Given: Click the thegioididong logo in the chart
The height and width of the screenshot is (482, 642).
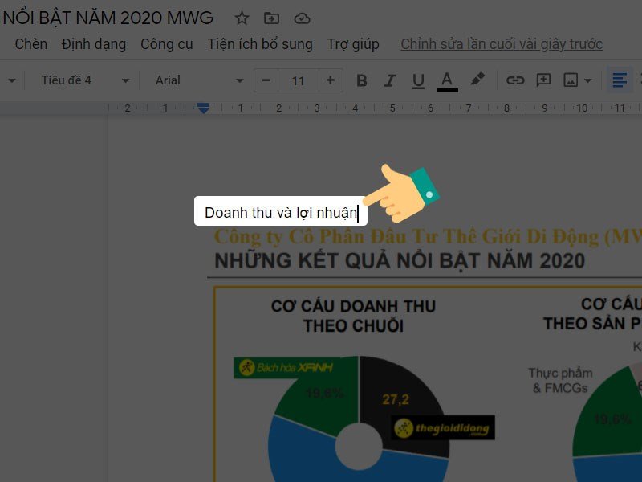Looking at the screenshot, I should click(443, 428).
